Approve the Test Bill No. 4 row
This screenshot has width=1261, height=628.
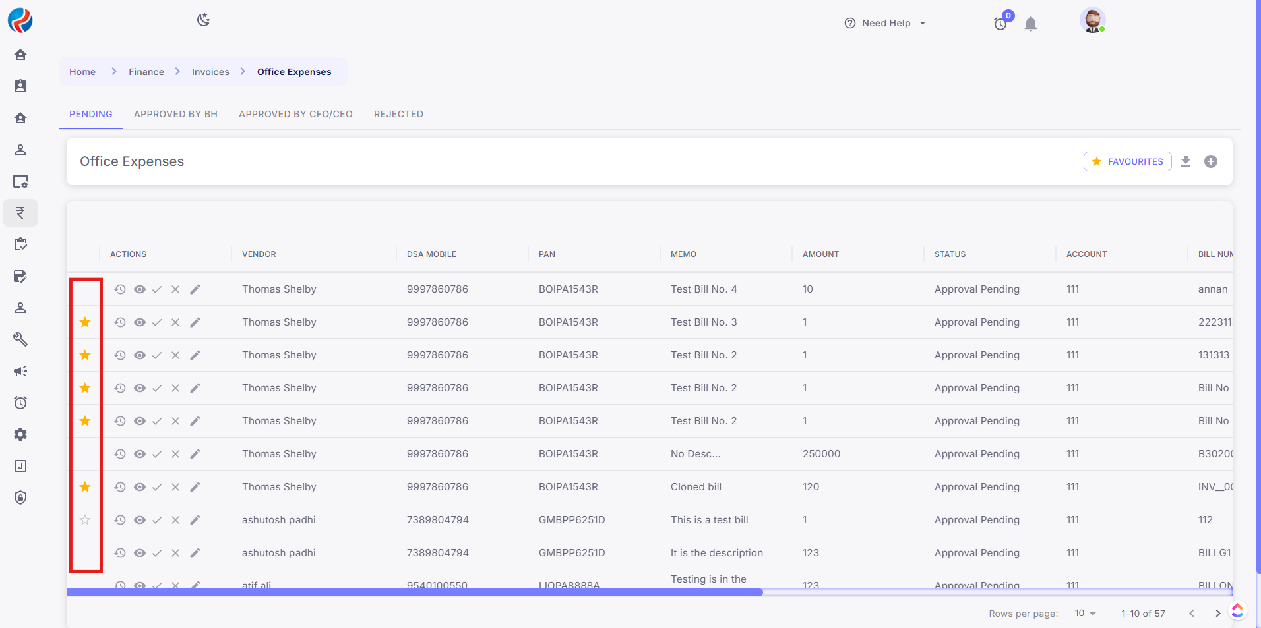point(157,289)
